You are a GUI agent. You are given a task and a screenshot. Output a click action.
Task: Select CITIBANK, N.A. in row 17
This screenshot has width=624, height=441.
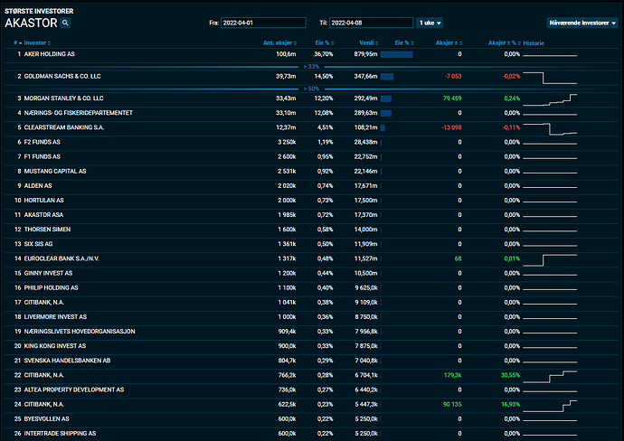tap(43, 303)
